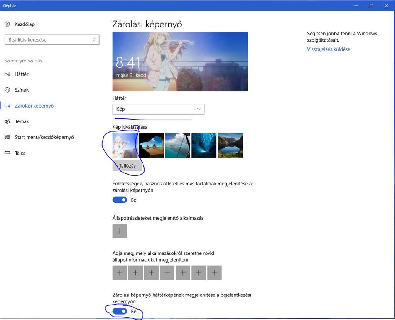
Task: Click the Tallózás browse button
Action: tap(127, 166)
